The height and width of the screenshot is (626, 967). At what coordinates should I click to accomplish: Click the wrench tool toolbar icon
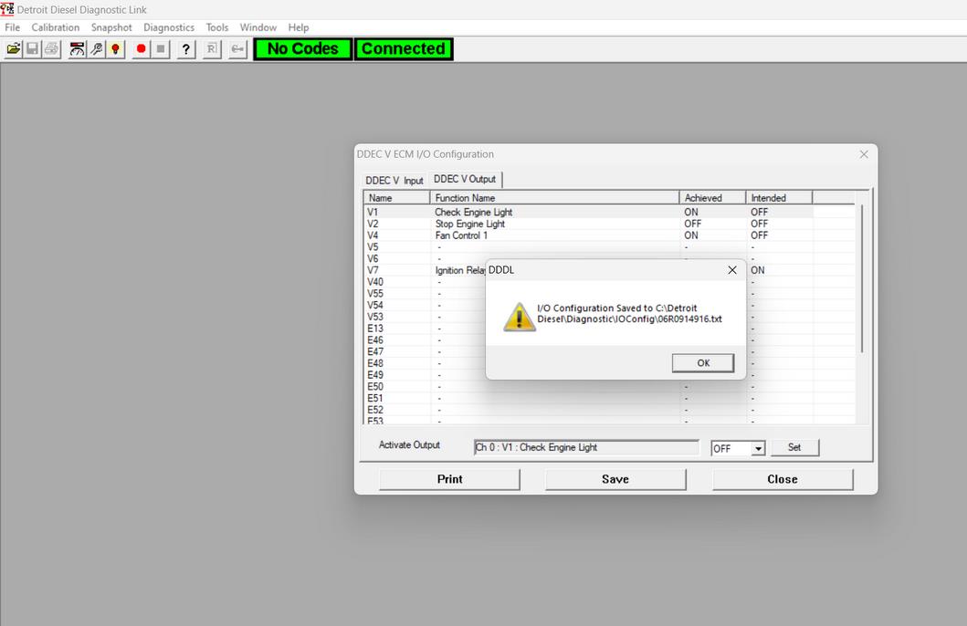click(97, 49)
